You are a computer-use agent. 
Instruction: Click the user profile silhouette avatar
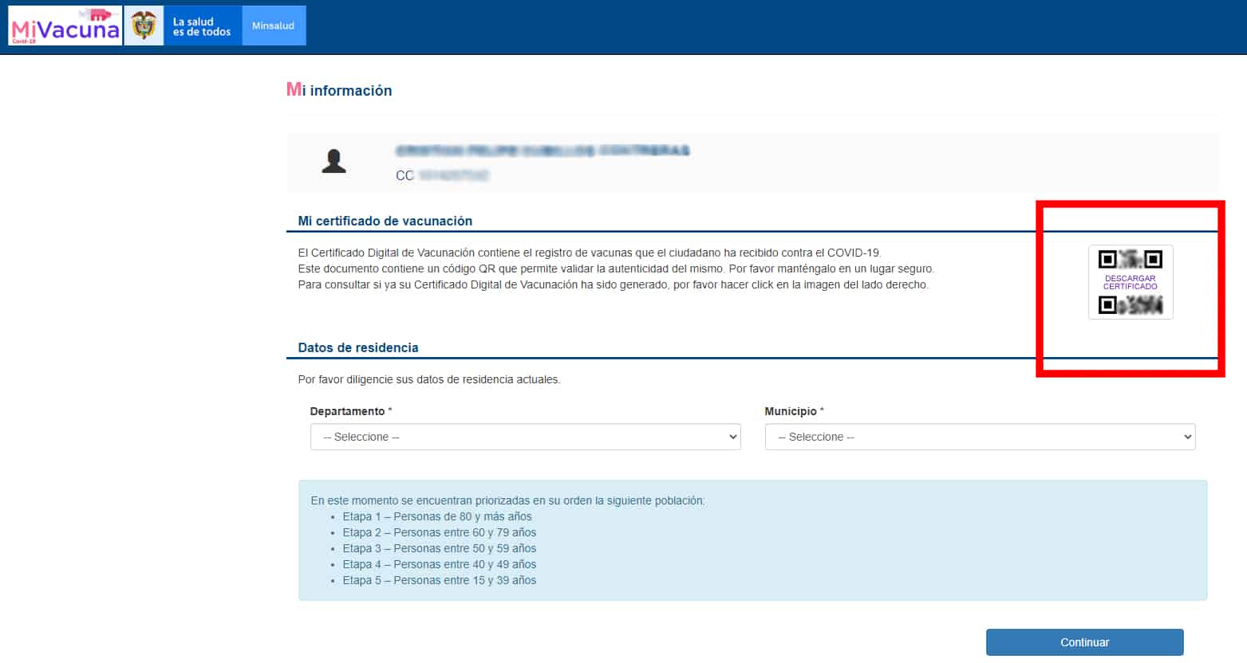tap(333, 161)
